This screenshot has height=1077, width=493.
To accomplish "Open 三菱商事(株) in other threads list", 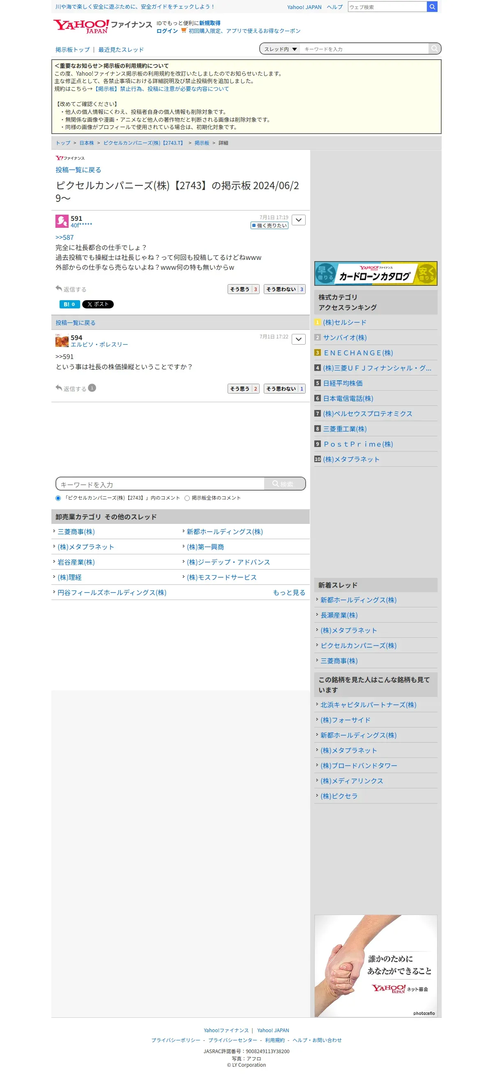I will point(76,532).
